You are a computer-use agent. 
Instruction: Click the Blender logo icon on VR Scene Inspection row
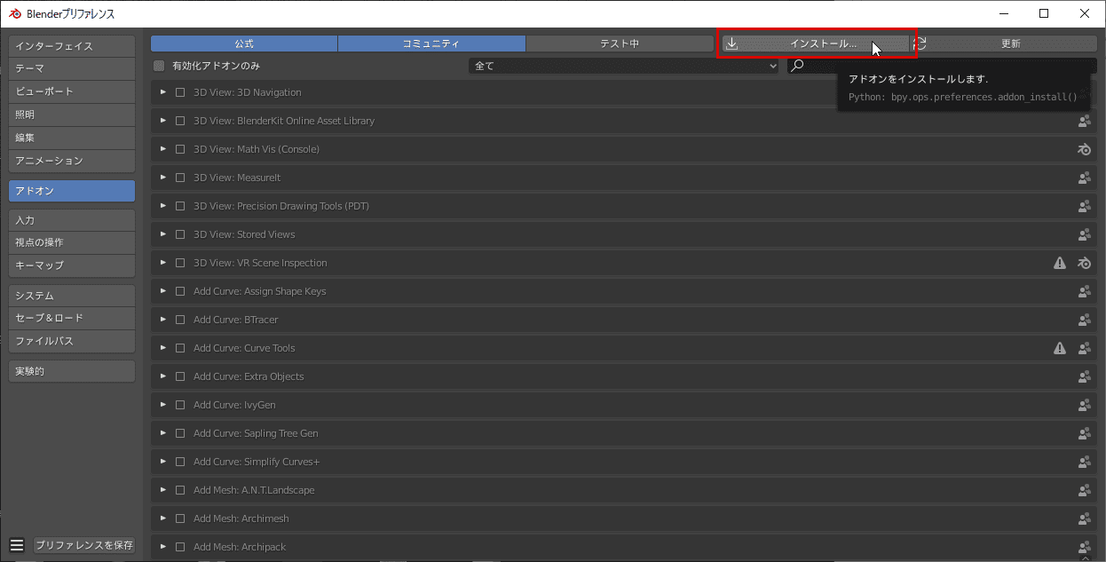click(x=1084, y=263)
